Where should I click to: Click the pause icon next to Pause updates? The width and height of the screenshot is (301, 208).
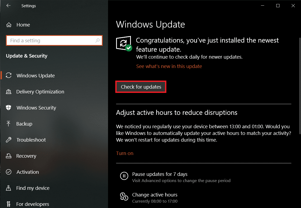[x=124, y=176]
